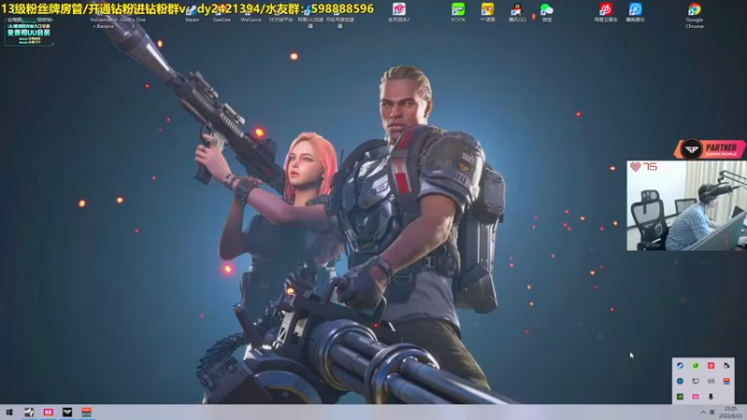Click the NVIDIA tray icon
The height and width of the screenshot is (420, 747).
680,396
